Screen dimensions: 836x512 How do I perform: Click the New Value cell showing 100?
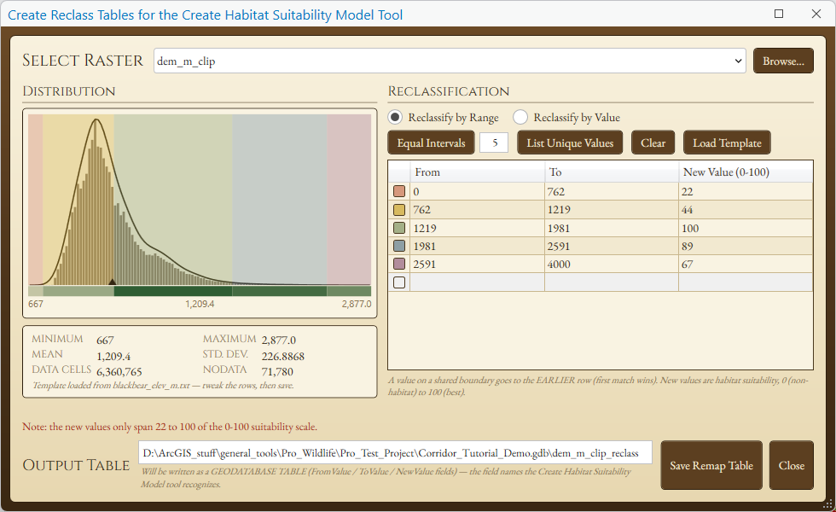point(746,229)
